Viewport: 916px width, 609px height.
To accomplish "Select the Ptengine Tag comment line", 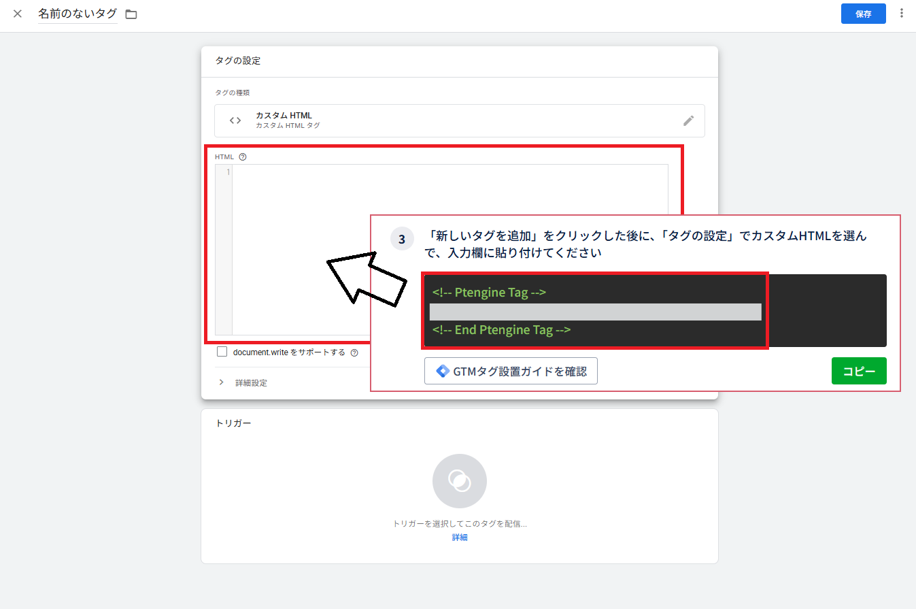I will tap(489, 293).
